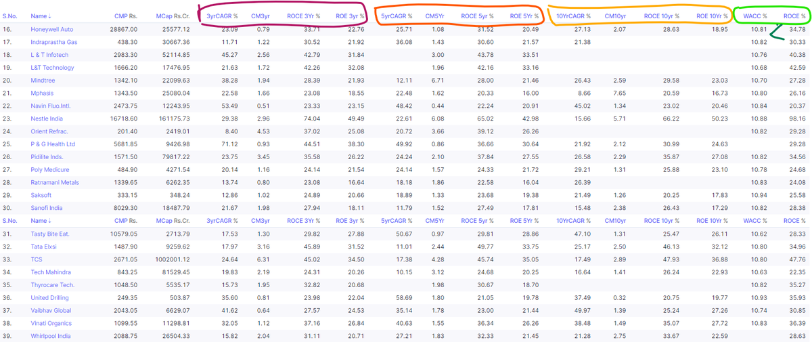Click Orient Refrac. CM3yr value 4.53
The width and height of the screenshot is (812, 342).
coord(265,131)
